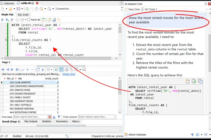Image resolution: width=211 pixels, height=140 pixels.
Task: Click the pin icon on AI Assistant Chat panel
Action: click(205, 4)
